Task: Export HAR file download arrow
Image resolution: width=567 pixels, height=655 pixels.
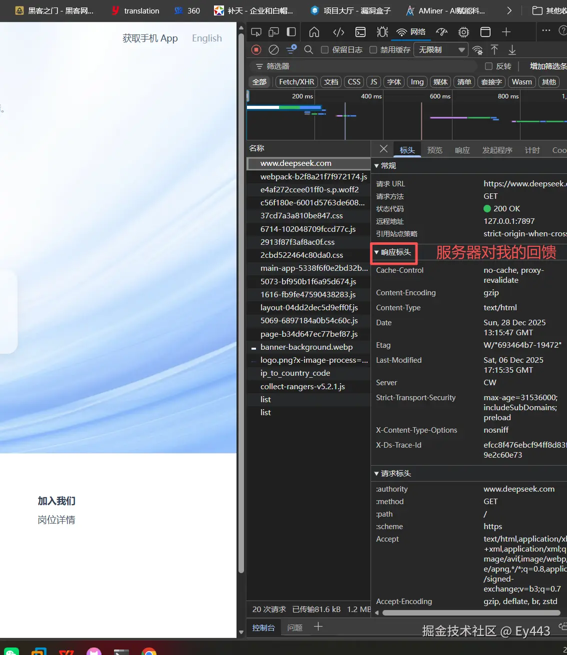Action: click(512, 49)
